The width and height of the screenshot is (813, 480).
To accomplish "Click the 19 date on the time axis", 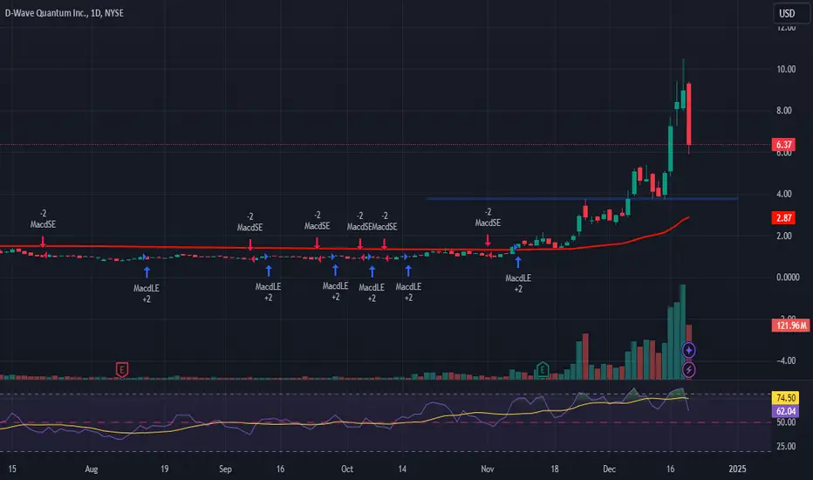I will (164, 470).
